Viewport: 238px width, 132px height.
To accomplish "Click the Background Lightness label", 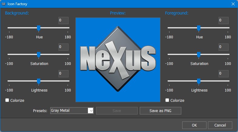I will (x=39, y=90).
